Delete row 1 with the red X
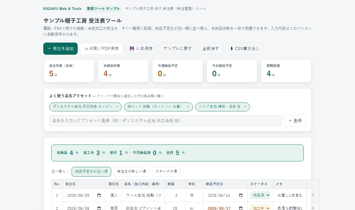Image resolution: width=355 pixels, height=210 pixels. [313, 195]
